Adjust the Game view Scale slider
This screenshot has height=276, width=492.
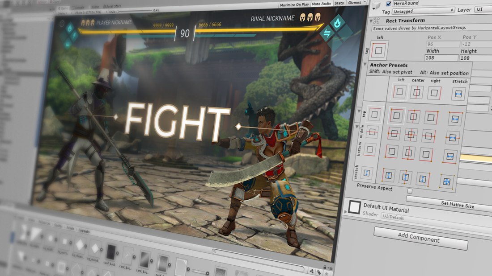pyautogui.click(x=134, y=11)
